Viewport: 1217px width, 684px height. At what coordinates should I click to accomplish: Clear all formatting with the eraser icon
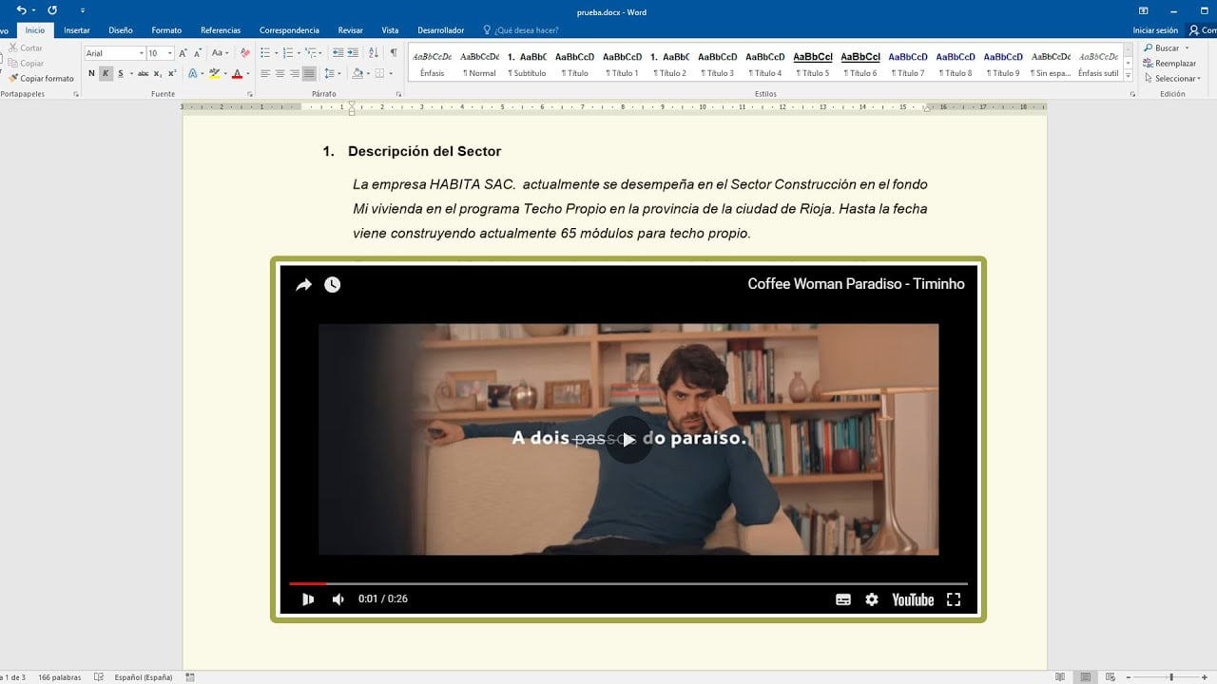[245, 53]
